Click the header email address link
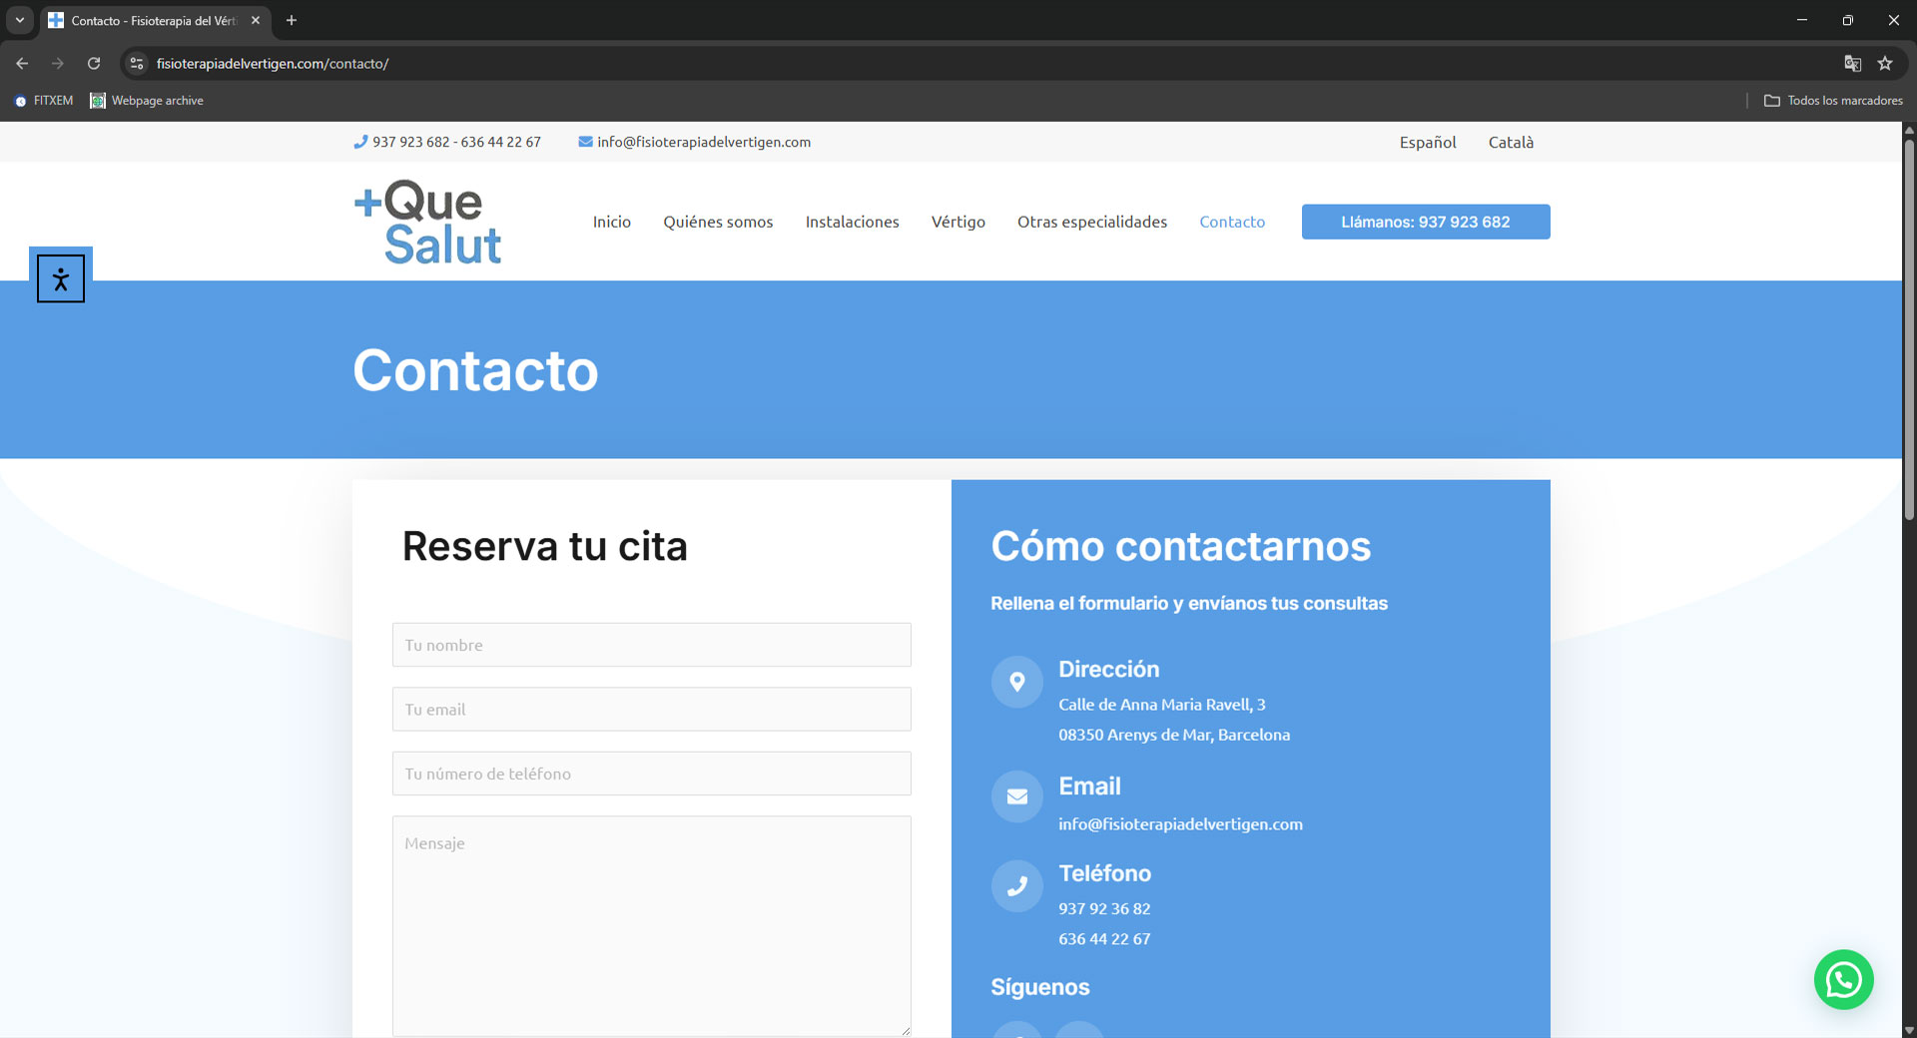The image size is (1917, 1038). [703, 143]
